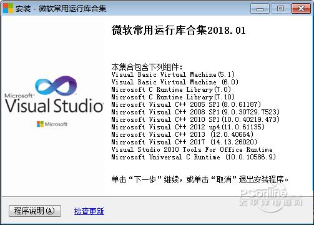Screen dimensions: 314x225
Task: Minimize the installer window
Action: coord(260,9)
